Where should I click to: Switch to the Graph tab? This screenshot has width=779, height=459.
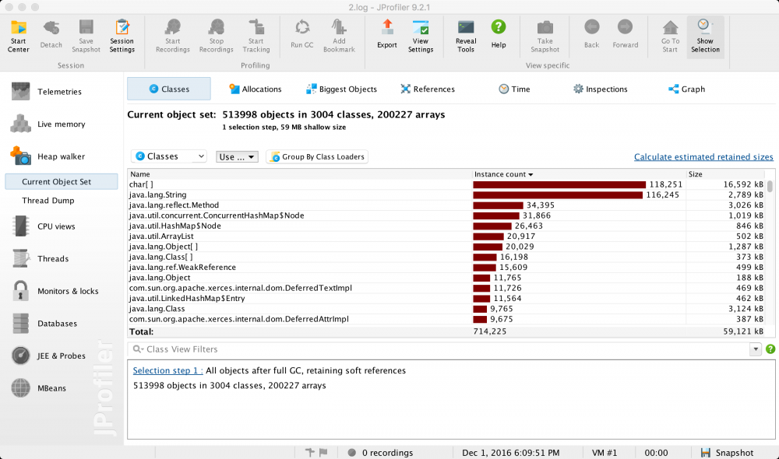pos(686,89)
